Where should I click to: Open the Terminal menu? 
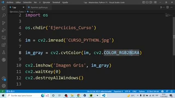coord(56,2)
